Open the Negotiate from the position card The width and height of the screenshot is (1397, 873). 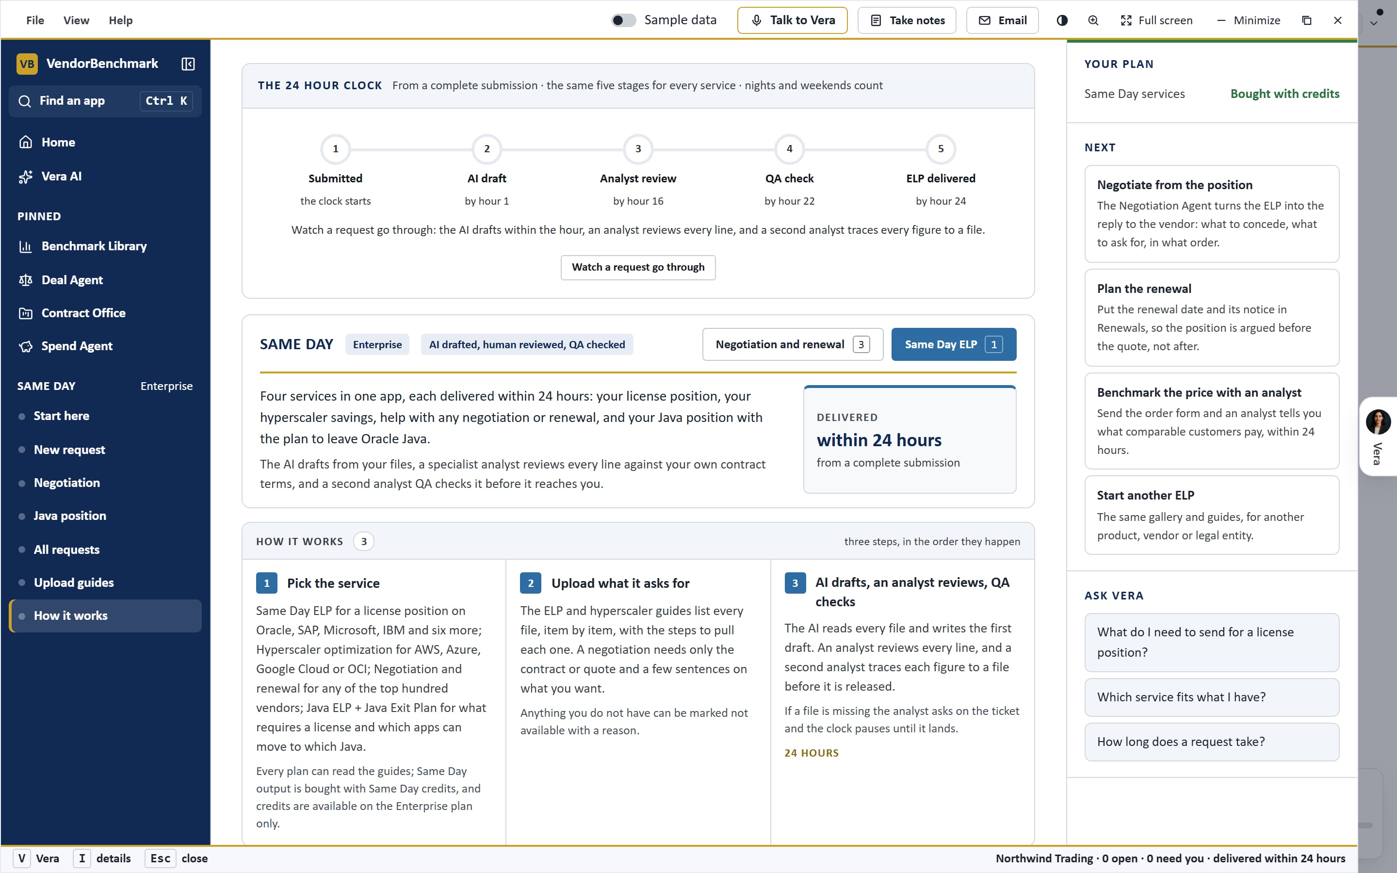click(x=1211, y=213)
